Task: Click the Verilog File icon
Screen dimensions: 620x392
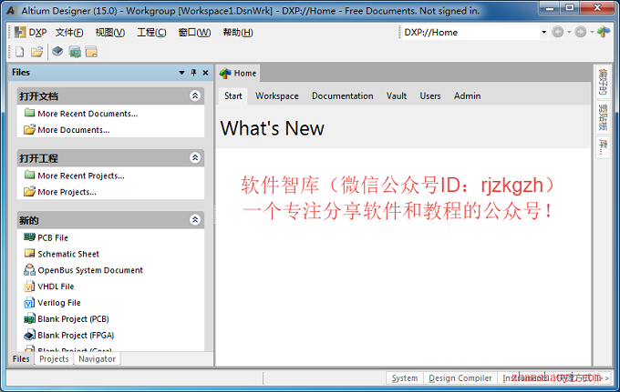Action: [29, 303]
